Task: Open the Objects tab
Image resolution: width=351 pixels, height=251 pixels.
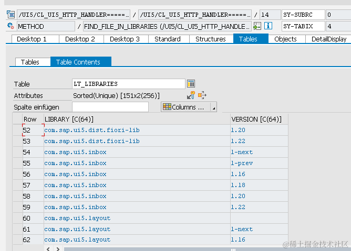Action: tap(287, 39)
